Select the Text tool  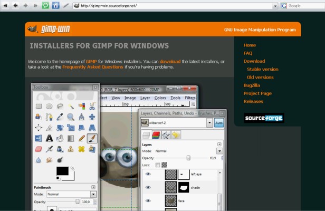[49, 138]
